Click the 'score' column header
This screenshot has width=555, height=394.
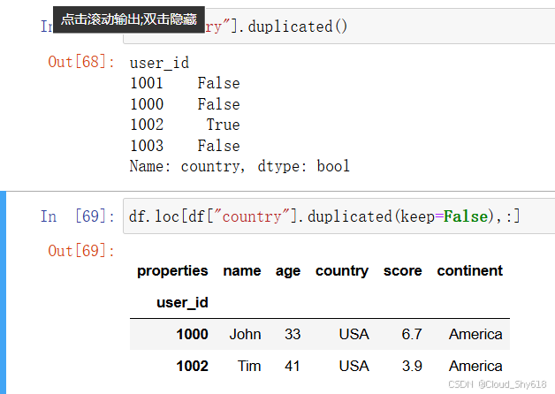[x=403, y=271]
